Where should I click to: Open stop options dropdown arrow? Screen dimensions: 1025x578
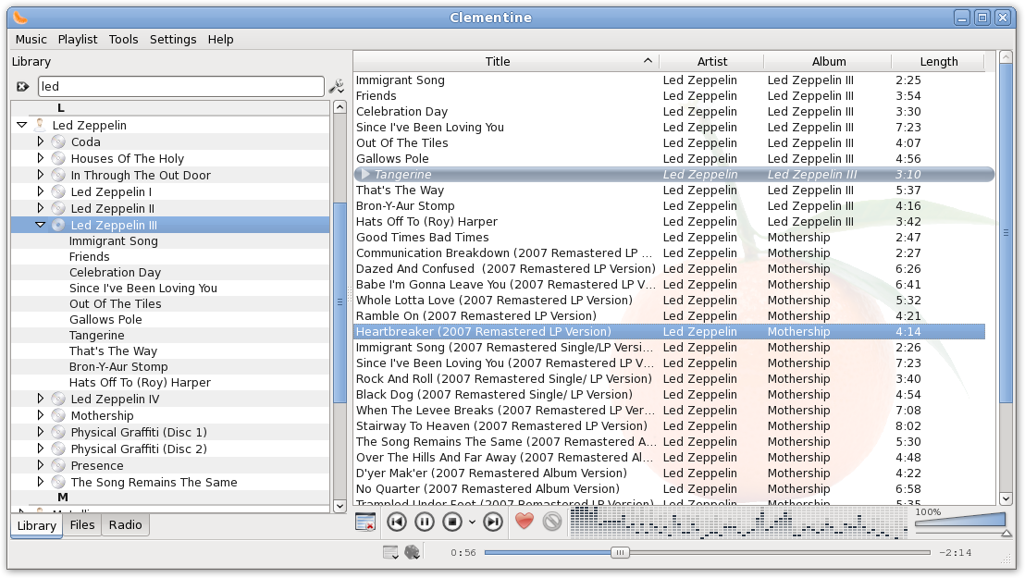472,523
